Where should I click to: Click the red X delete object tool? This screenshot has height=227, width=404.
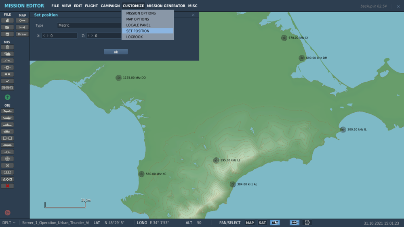(x=7, y=186)
